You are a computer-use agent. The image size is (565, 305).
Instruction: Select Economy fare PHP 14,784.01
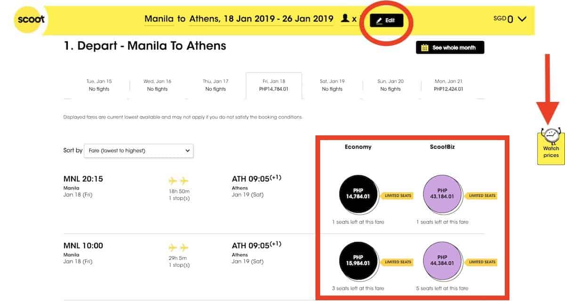[358, 194]
